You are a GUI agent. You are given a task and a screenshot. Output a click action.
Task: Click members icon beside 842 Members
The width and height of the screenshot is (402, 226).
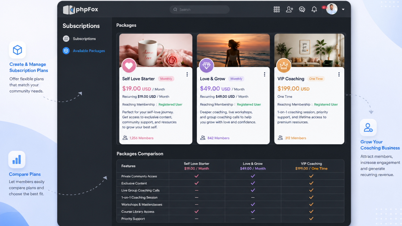(x=203, y=138)
